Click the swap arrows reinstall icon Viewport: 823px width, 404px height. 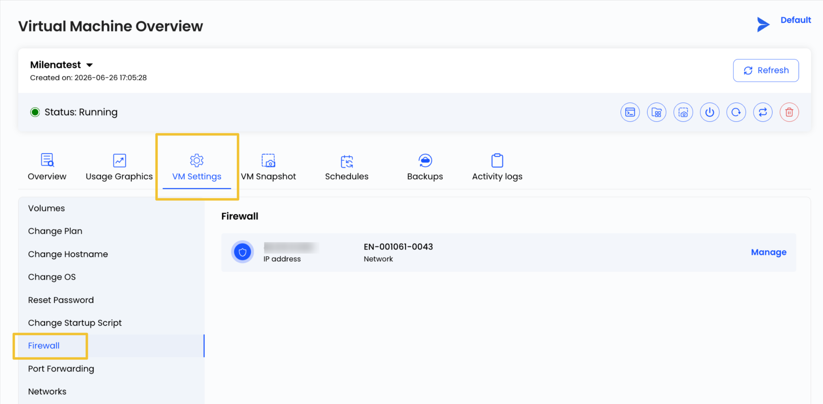pyautogui.click(x=762, y=112)
